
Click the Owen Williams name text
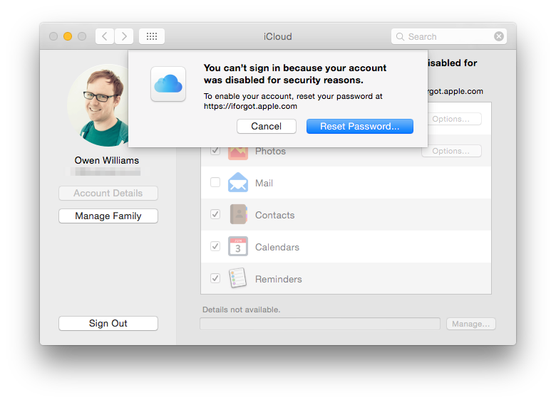pos(107,160)
